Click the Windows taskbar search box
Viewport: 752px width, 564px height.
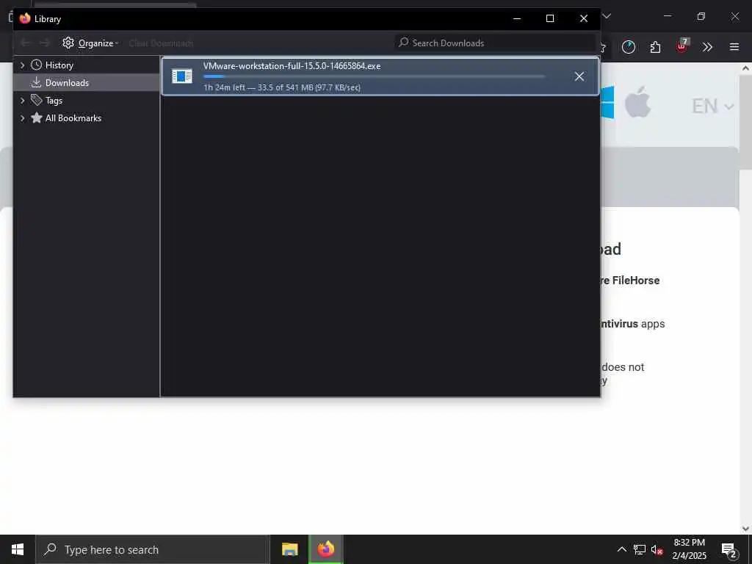point(153,549)
